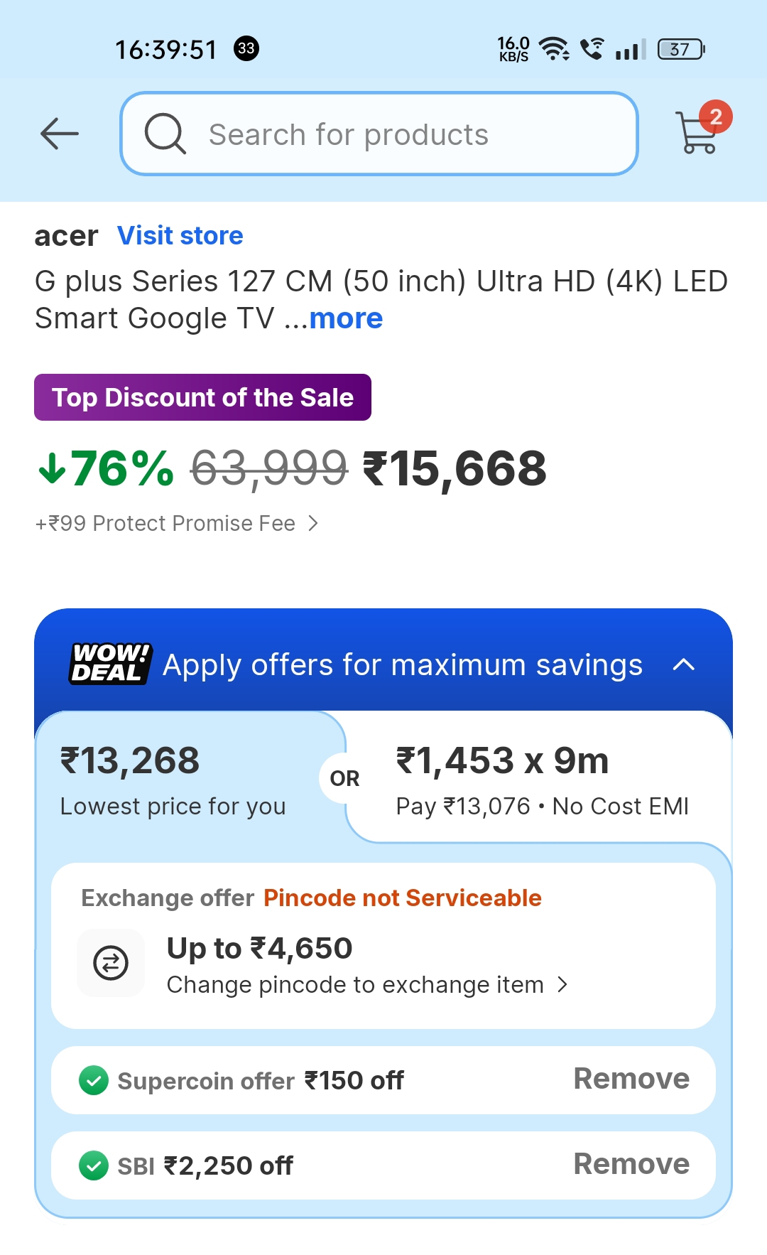767x1255 pixels.
Task: Open Change pincode to exchange item arrow
Action: [562, 985]
